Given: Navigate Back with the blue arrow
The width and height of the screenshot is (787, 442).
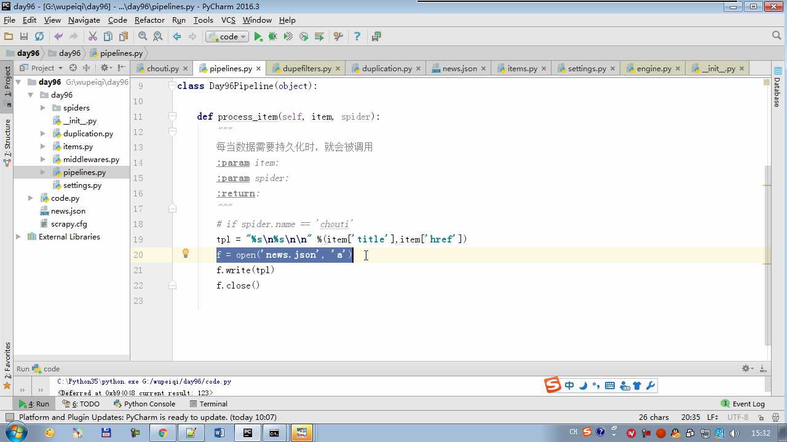Looking at the screenshot, I should click(x=177, y=37).
